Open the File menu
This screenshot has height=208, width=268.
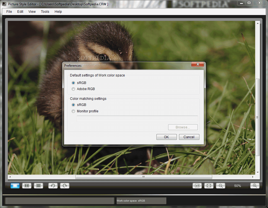9,12
